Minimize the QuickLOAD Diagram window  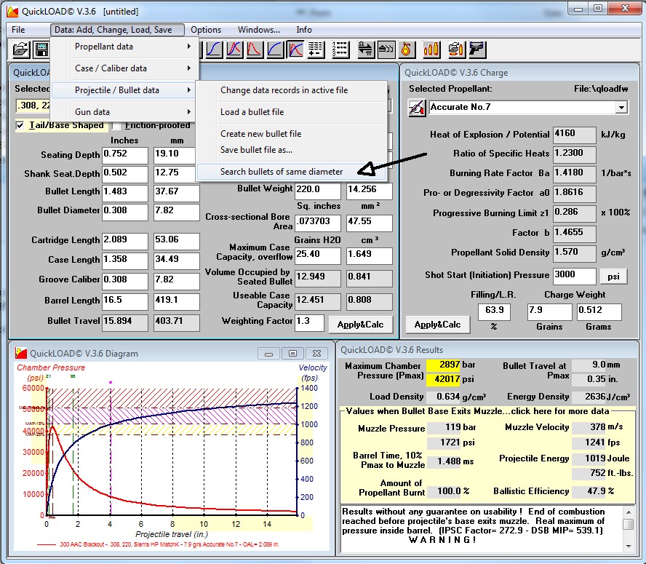[x=268, y=354]
